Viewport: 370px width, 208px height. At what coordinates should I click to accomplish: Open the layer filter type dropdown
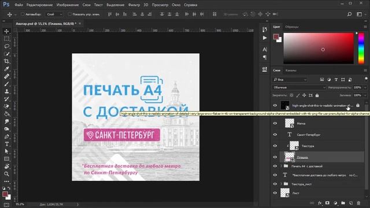[x=290, y=80]
